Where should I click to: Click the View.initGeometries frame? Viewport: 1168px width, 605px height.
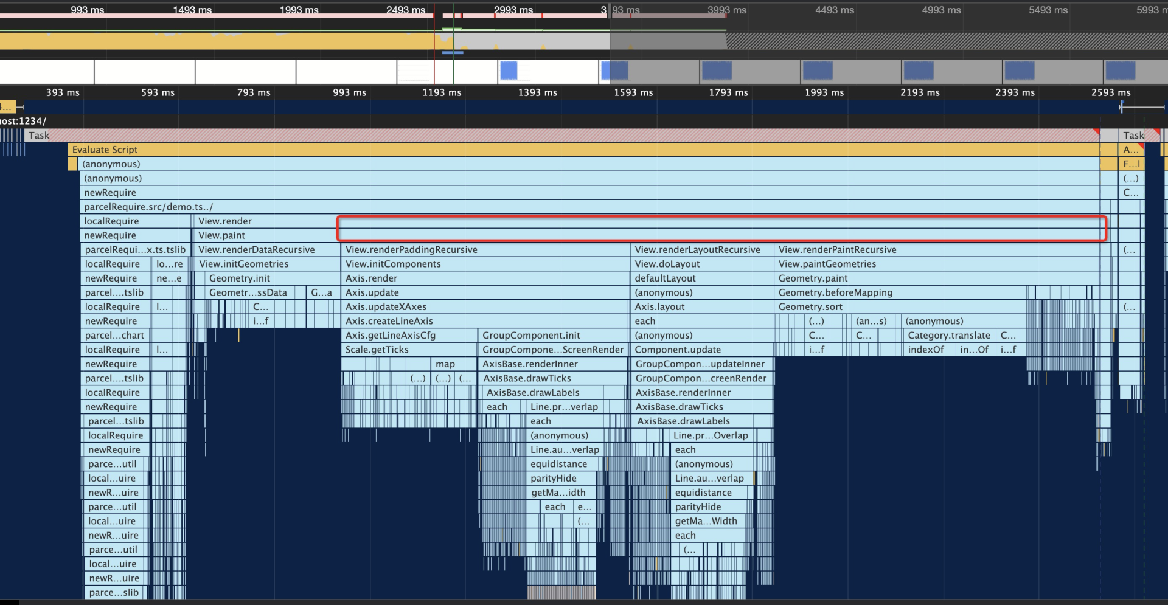click(x=268, y=264)
